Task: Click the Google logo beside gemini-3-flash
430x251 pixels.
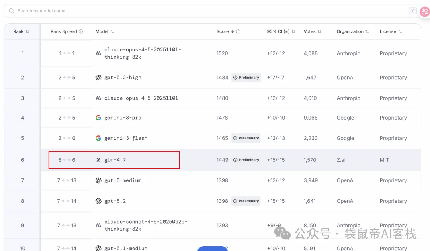Action: tap(98, 138)
